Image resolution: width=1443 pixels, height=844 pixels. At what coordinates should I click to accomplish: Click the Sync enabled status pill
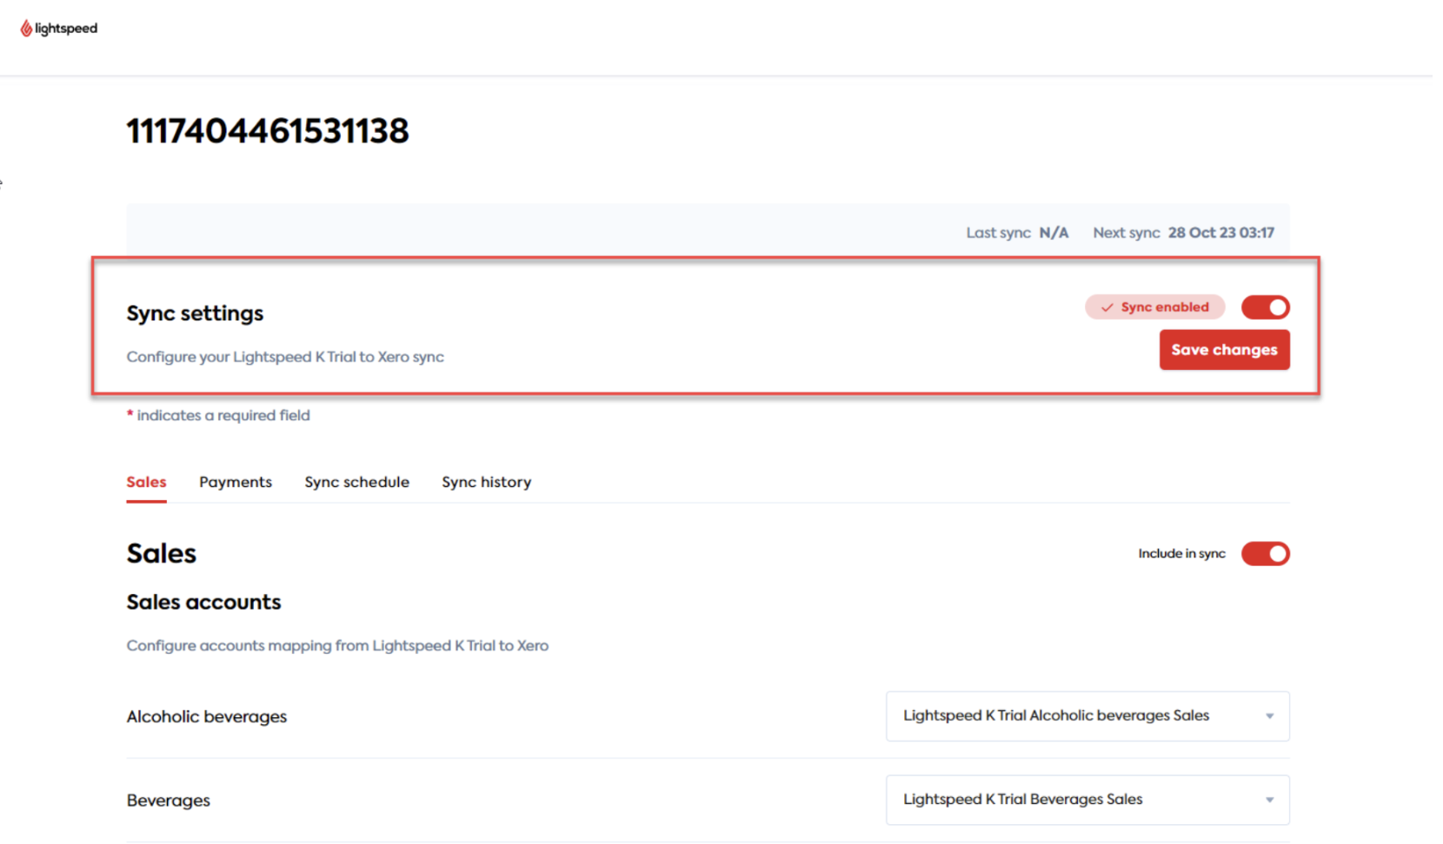click(1154, 307)
